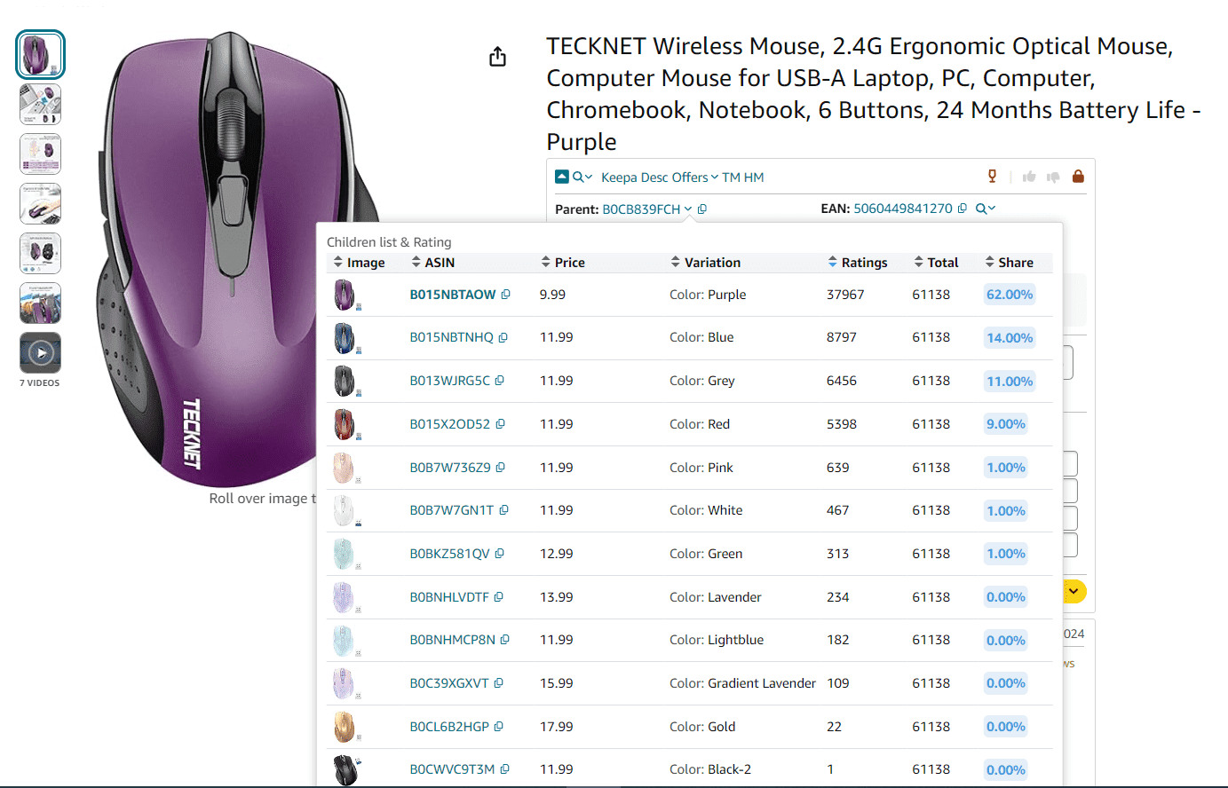Toggle the thumbs down icon
The image size is (1228, 788).
point(1052,176)
